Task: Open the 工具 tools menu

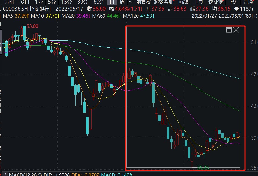Action: (198, 2)
